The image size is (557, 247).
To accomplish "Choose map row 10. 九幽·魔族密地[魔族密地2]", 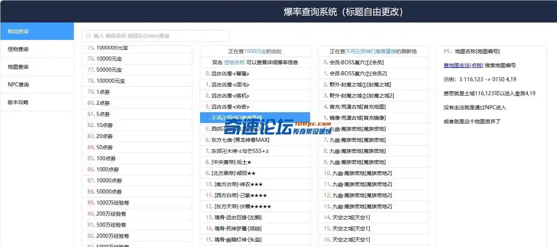I will coord(373,173).
